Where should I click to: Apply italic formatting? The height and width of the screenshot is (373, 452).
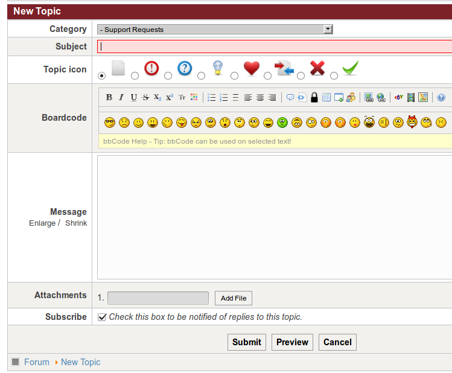121,97
